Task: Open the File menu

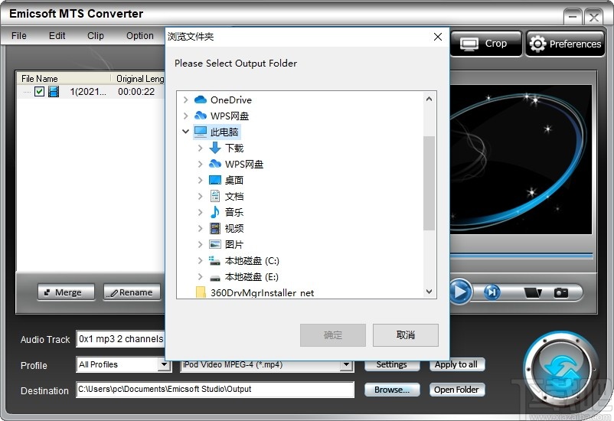Action: (19, 36)
